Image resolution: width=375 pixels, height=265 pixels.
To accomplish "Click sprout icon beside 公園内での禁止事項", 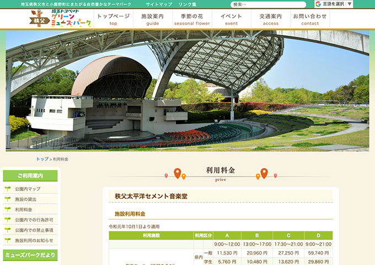I will coord(8,230).
